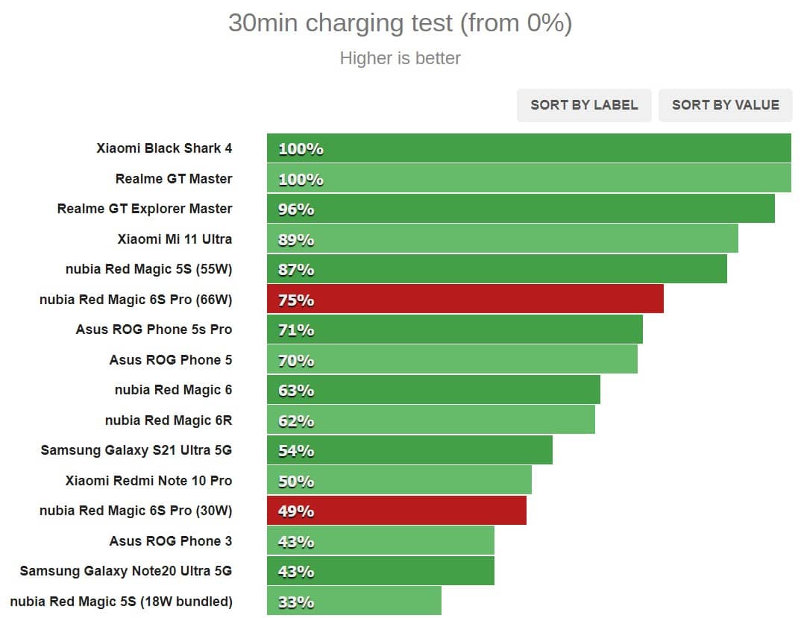This screenshot has height=618, width=801.
Task: Select the Xiaomi Mi 11 Ultra bar
Action: pos(503,239)
